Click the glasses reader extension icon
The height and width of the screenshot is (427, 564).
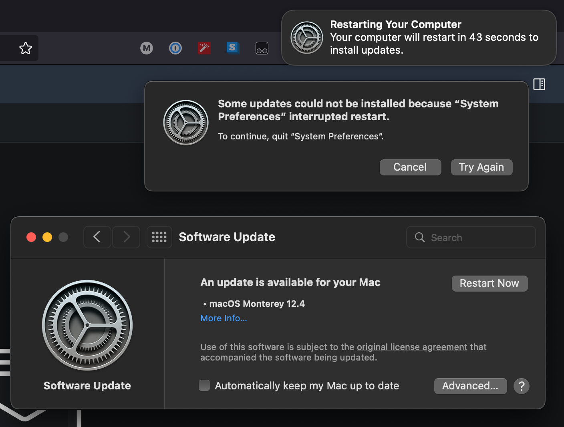pos(262,48)
